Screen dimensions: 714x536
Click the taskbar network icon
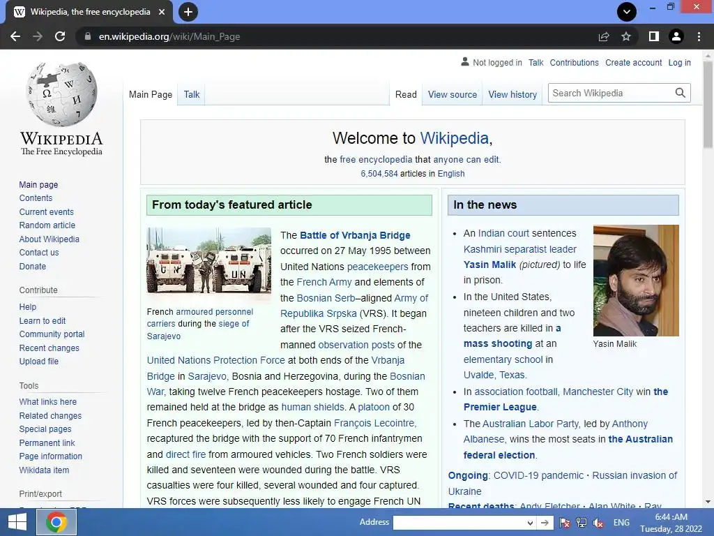(x=582, y=523)
